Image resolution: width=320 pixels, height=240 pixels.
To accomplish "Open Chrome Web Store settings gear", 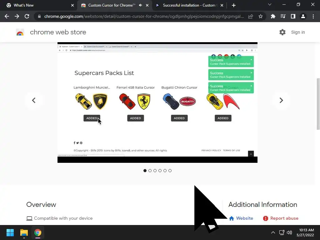I will [282, 32].
